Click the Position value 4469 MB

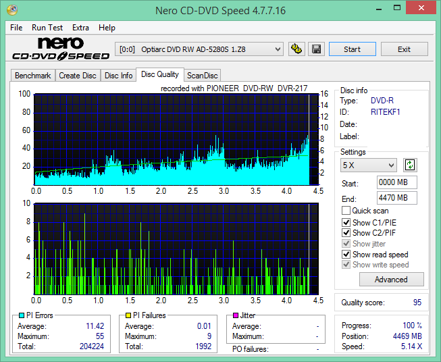(407, 336)
